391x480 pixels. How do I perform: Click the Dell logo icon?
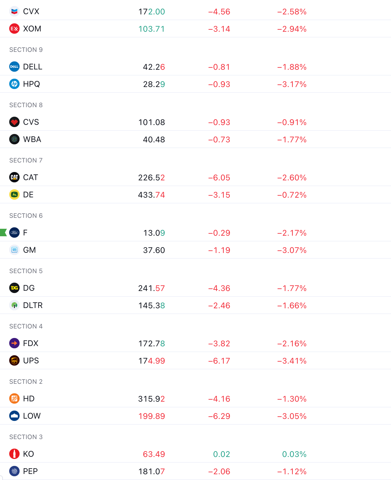(x=14, y=67)
